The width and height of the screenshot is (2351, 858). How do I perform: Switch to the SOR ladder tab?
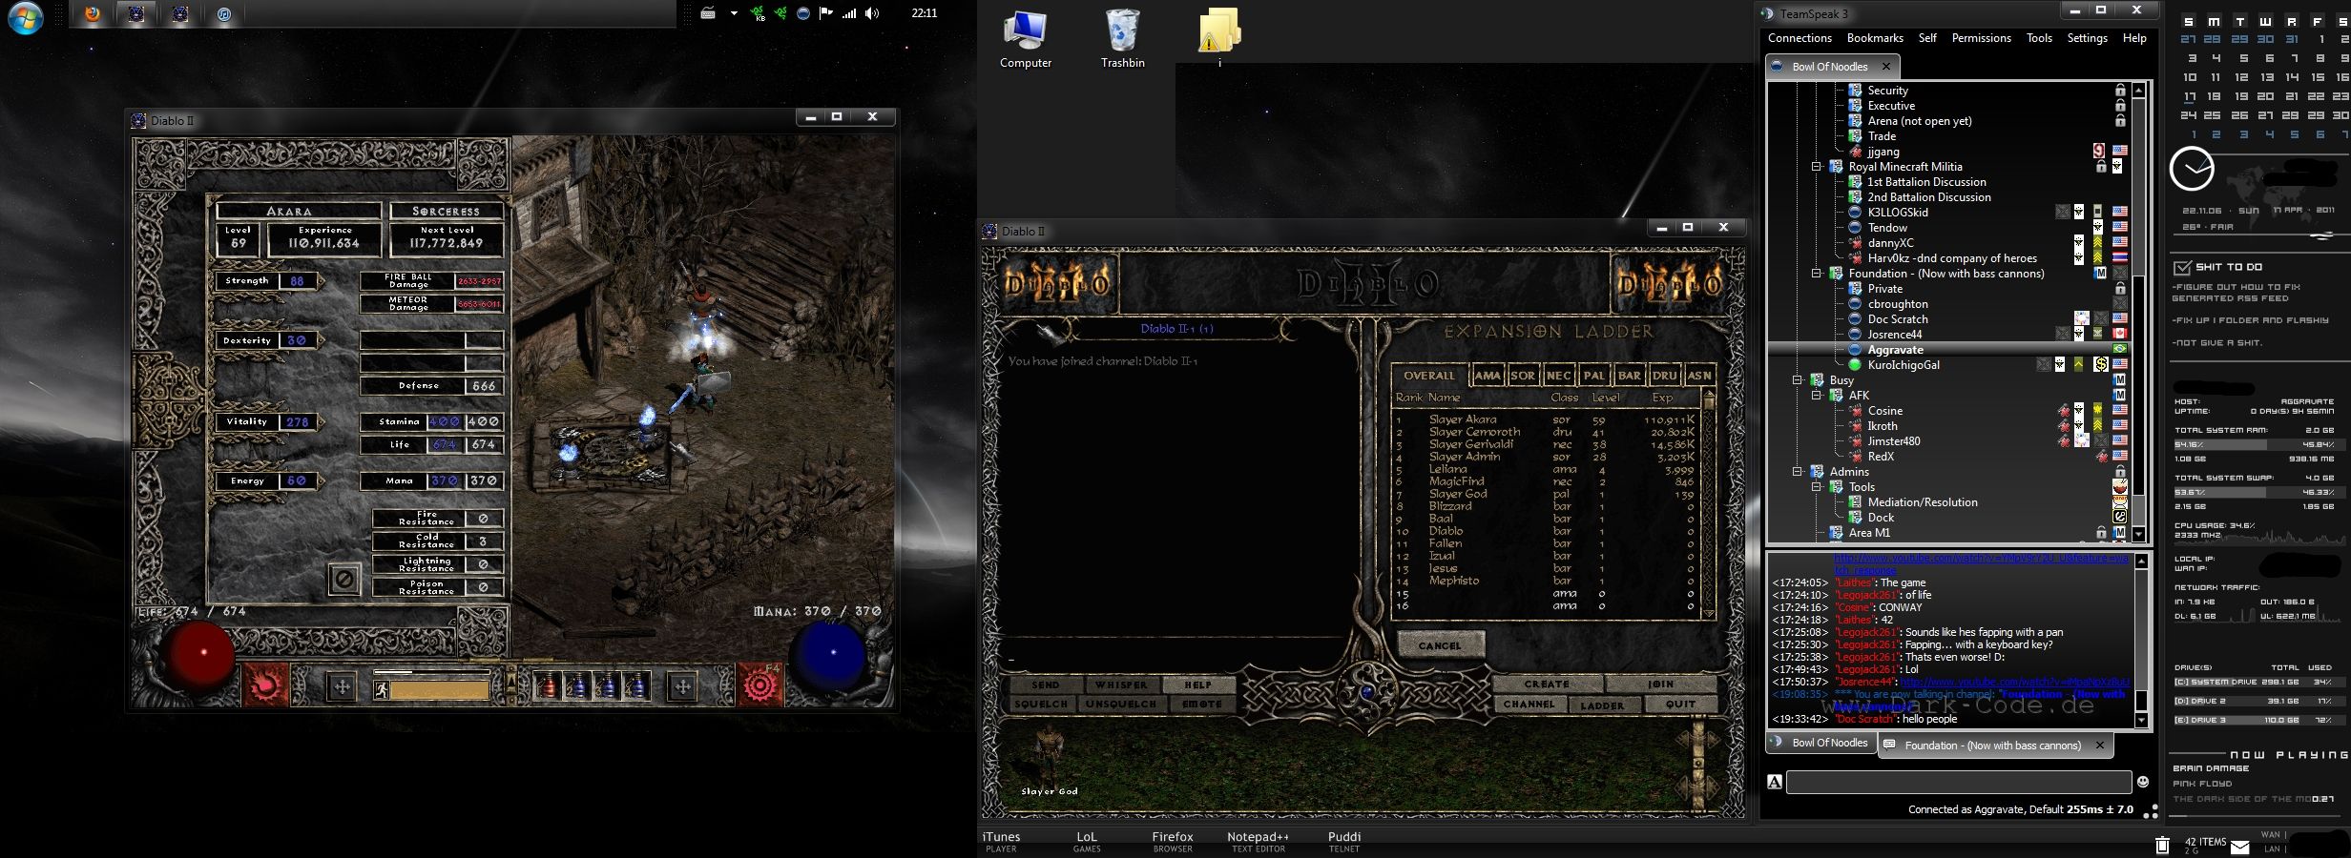[1523, 376]
